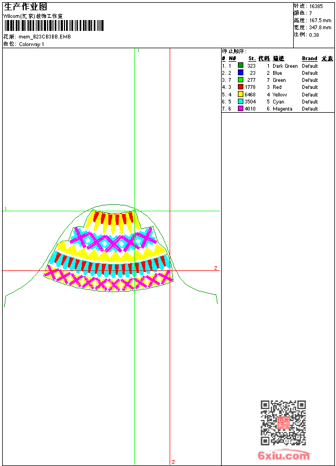The image size is (336, 466).
Task: Click the 'N#' column header
Action: (x=232, y=59)
